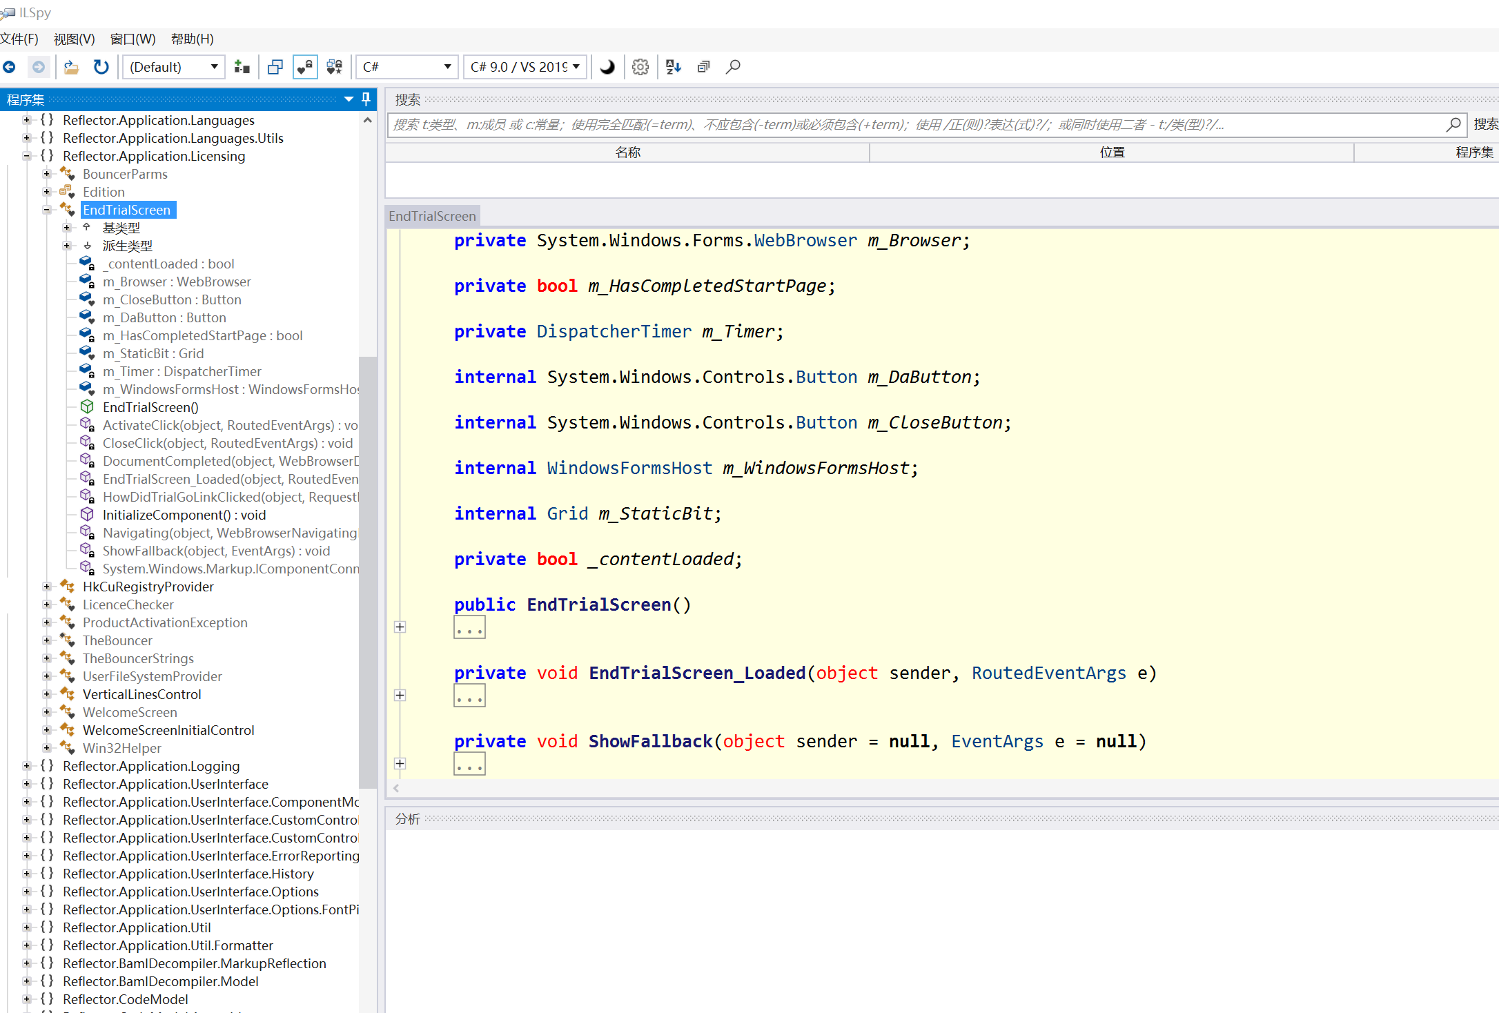Click the EventArgs type link in ShowFallback
Image resolution: width=1499 pixels, height=1013 pixels.
[x=997, y=742]
